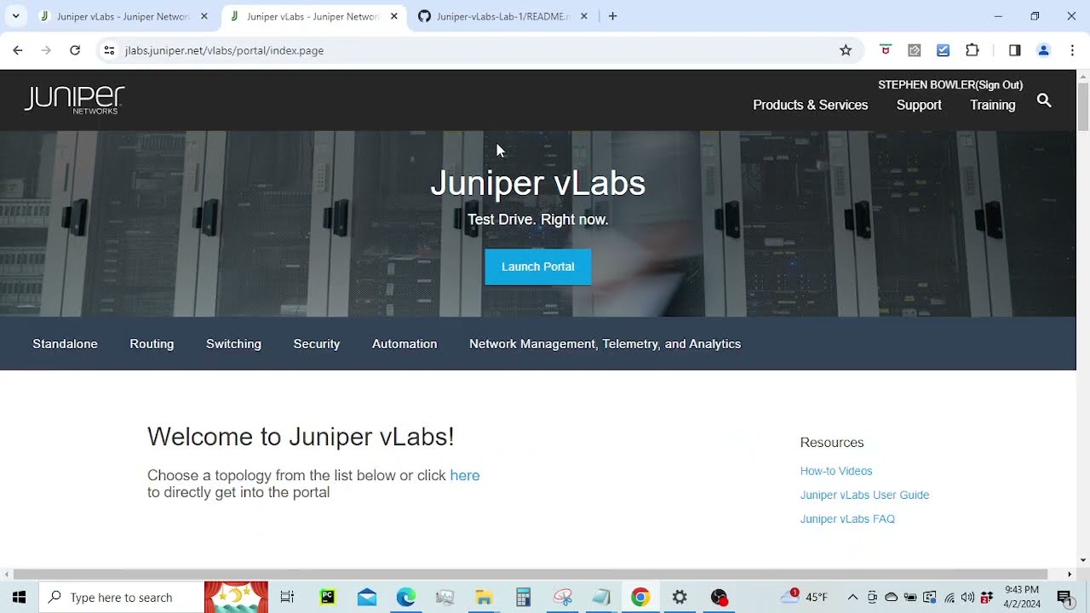Screen dimensions: 1090x613
Task: Open Wi-Fi network settings in tray
Action: pyautogui.click(x=949, y=597)
